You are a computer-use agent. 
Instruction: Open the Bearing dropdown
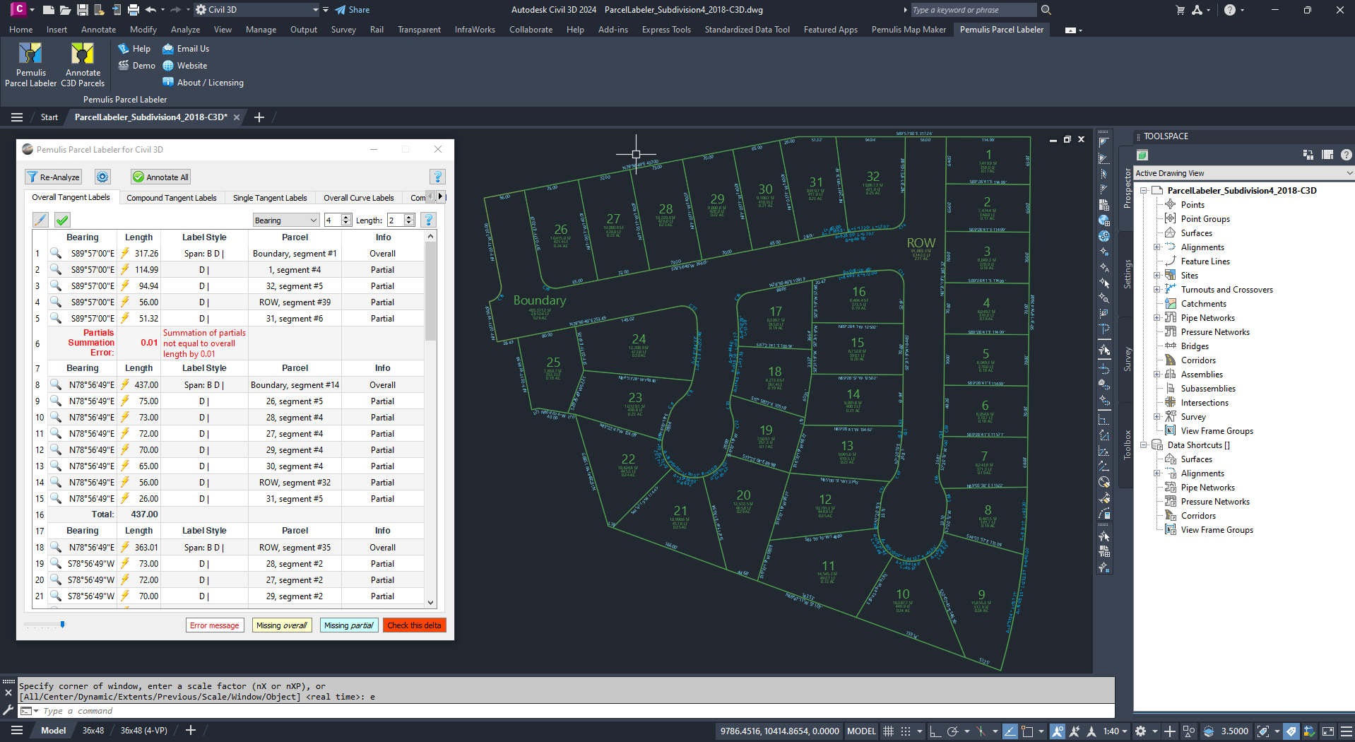(x=285, y=220)
